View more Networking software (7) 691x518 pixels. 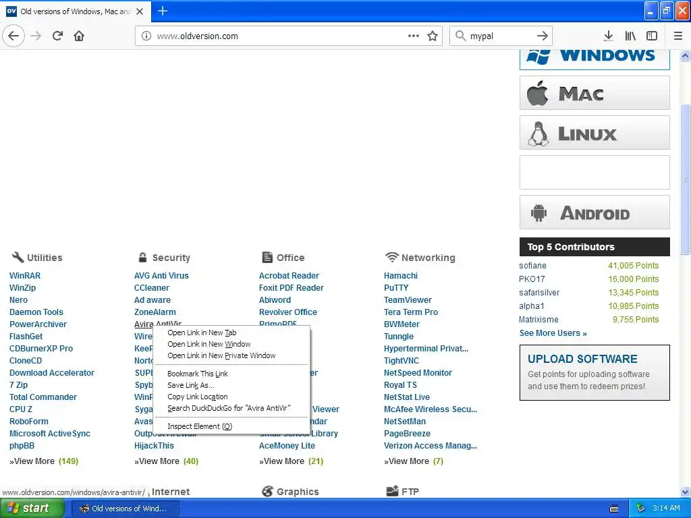pyautogui.click(x=414, y=461)
